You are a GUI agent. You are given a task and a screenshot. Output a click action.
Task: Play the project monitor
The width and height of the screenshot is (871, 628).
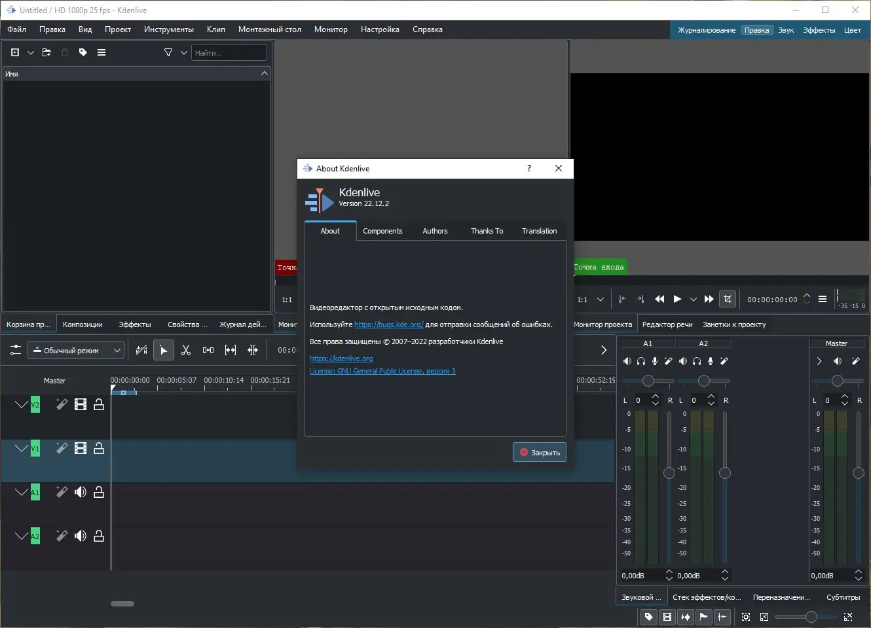point(678,299)
